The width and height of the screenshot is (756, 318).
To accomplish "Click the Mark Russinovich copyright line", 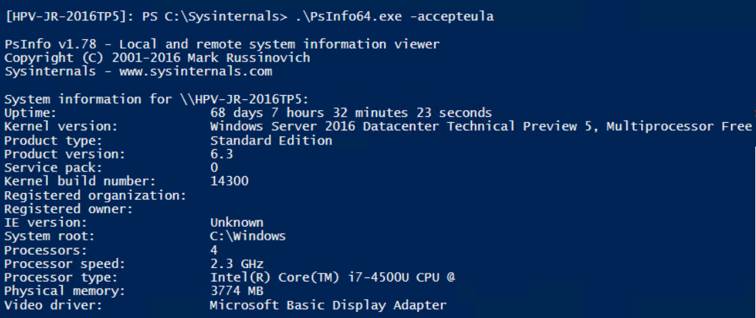I will [x=157, y=57].
